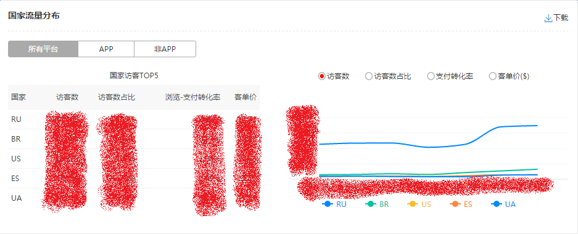
Task: Select the 客单价($) radio button
Action: pyautogui.click(x=492, y=76)
